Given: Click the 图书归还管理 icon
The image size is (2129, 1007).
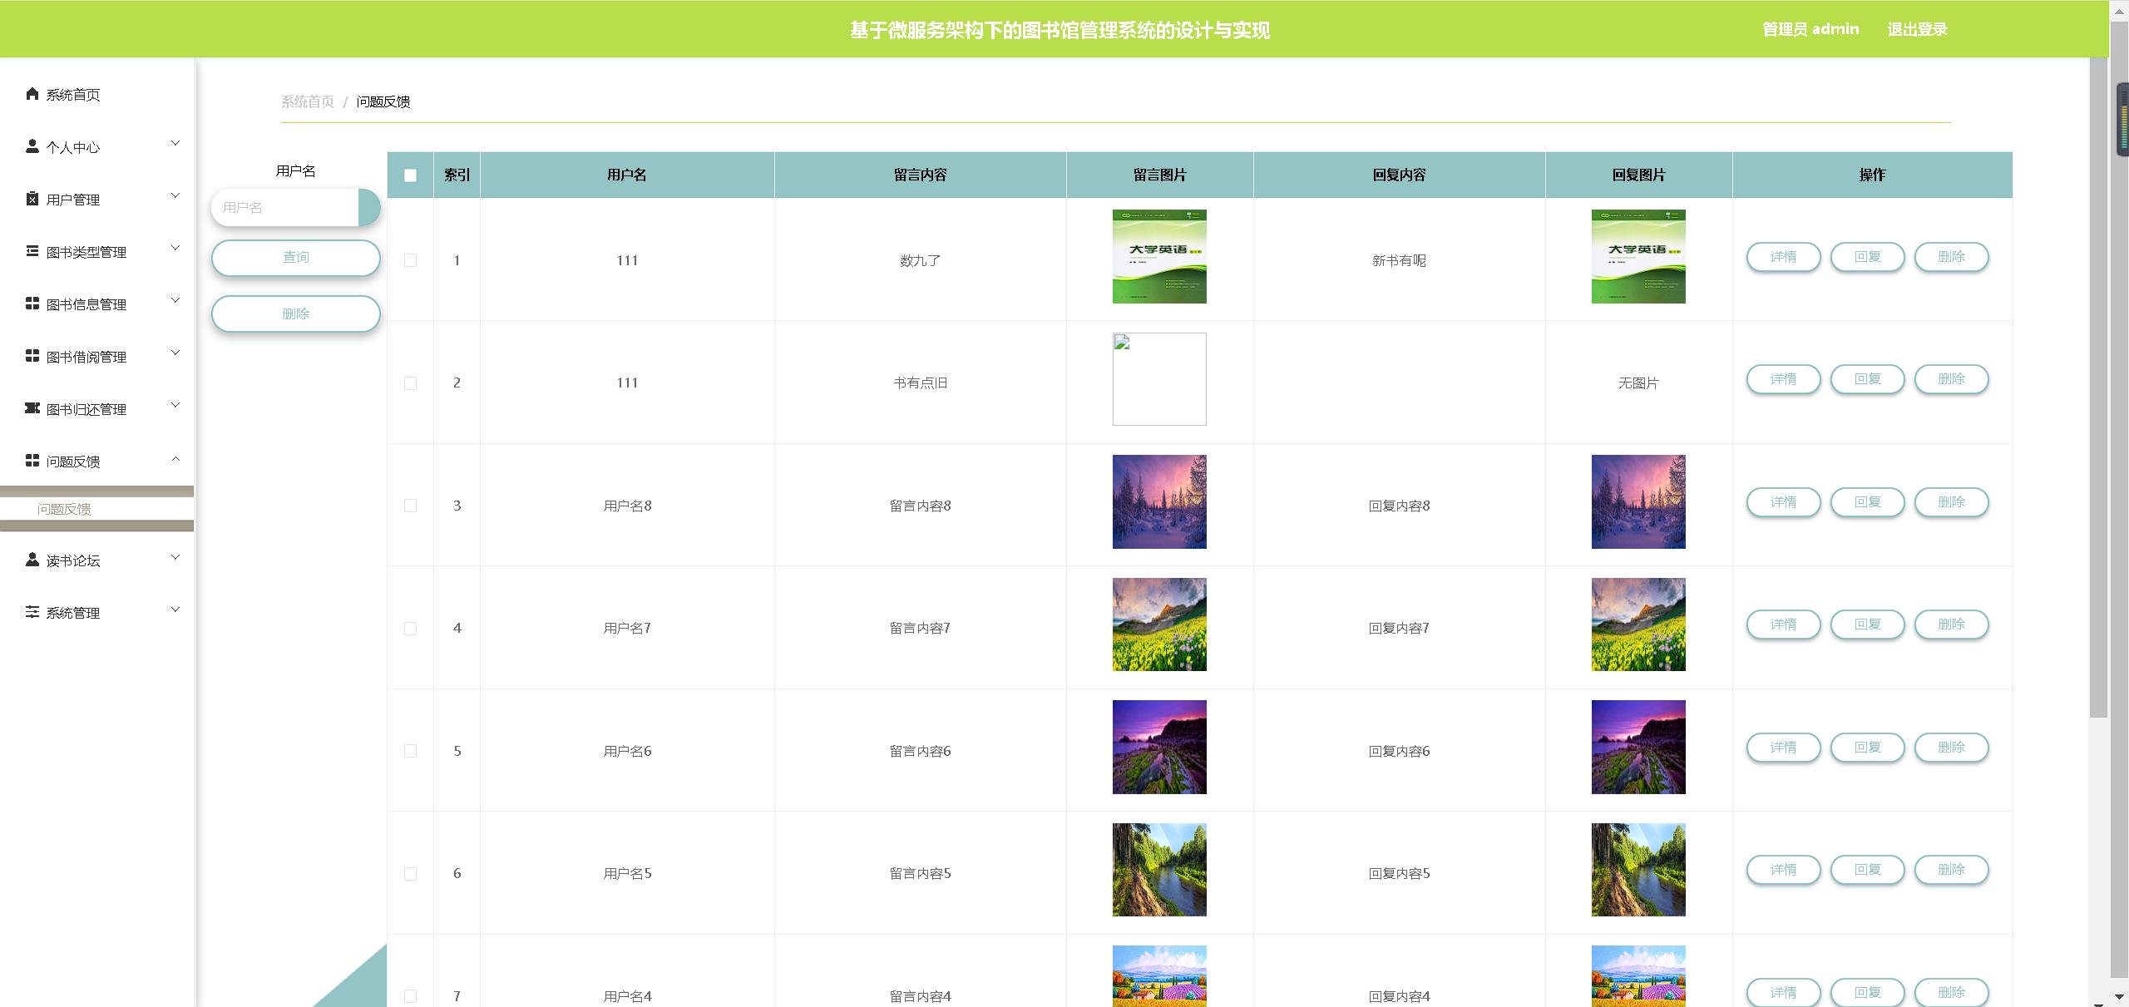Looking at the screenshot, I should tap(32, 408).
